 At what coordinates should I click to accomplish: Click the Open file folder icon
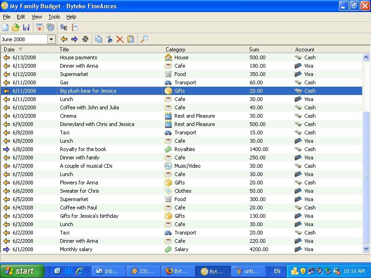click(16, 27)
